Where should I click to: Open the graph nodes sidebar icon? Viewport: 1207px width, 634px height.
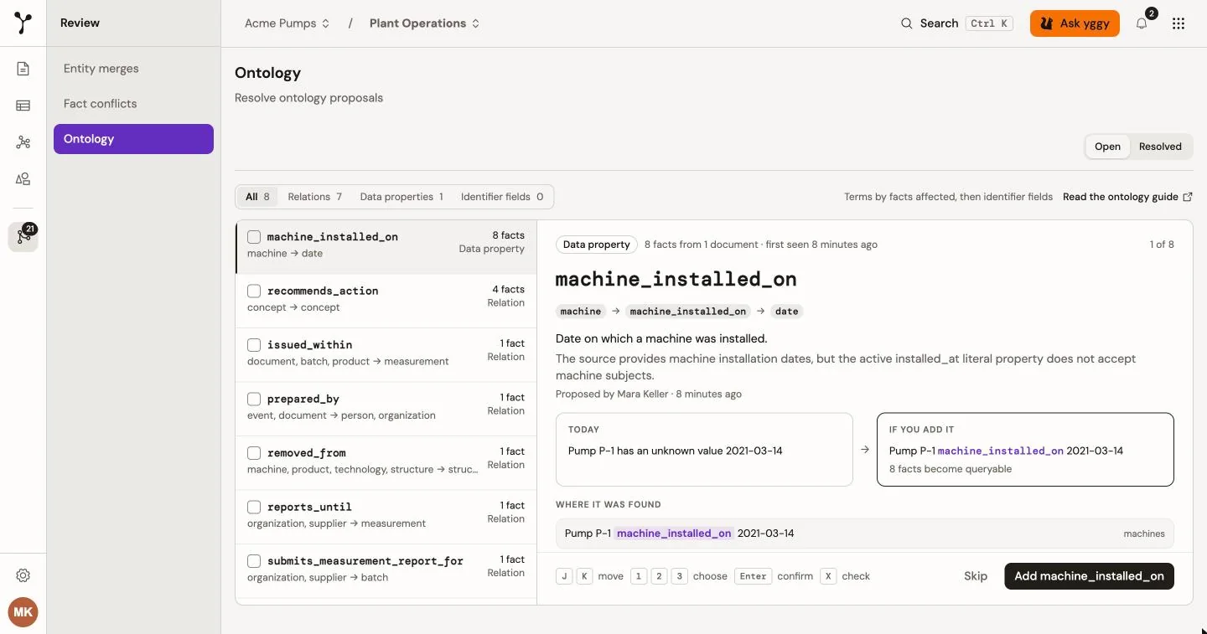pyautogui.click(x=23, y=142)
